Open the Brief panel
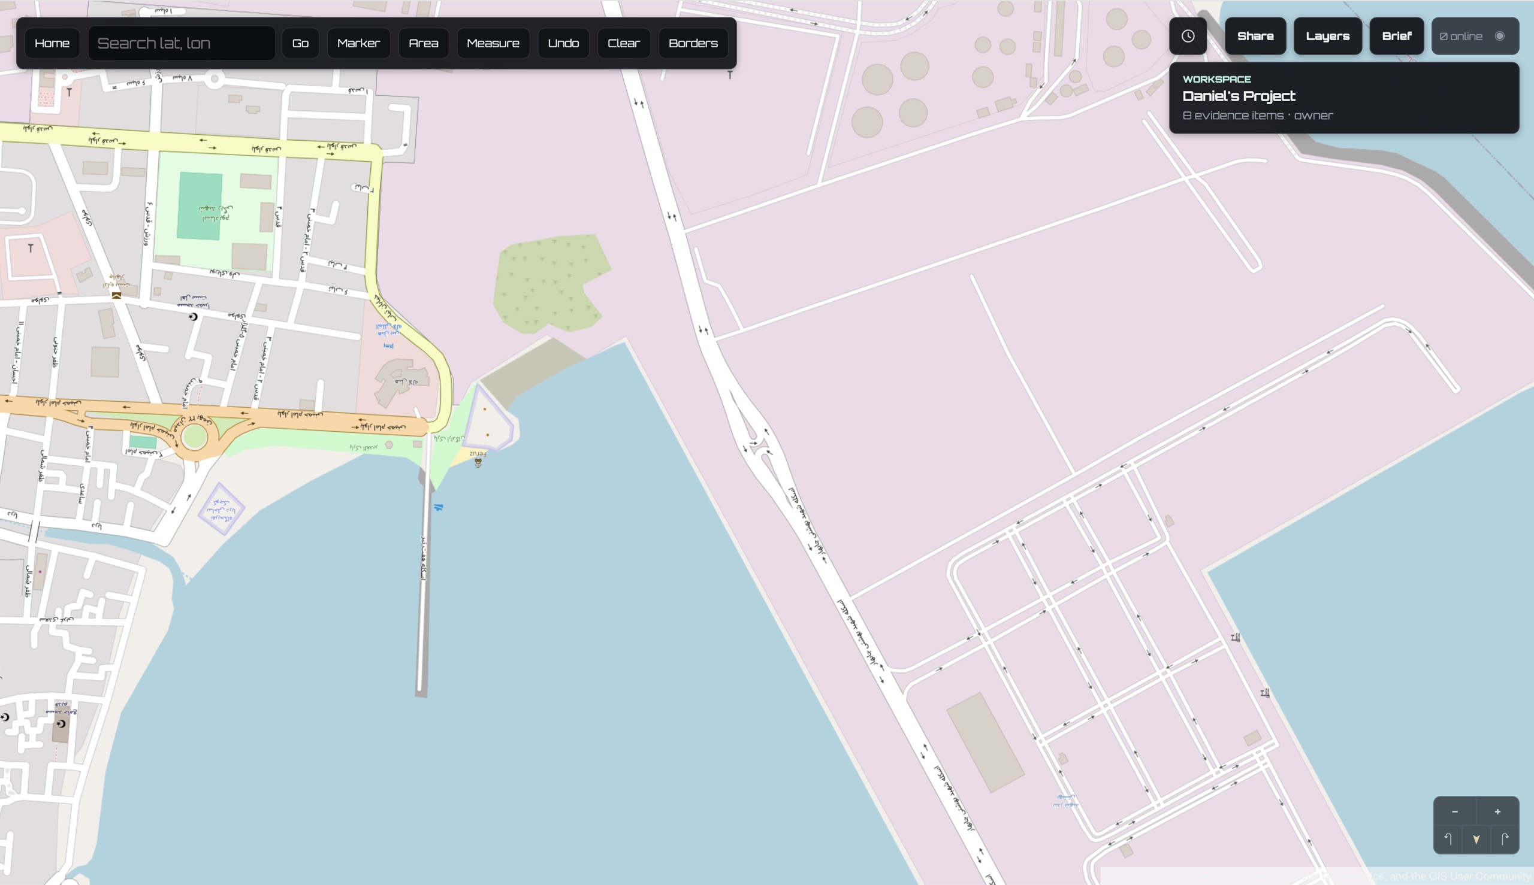Viewport: 1534px width, 885px height. (1396, 37)
